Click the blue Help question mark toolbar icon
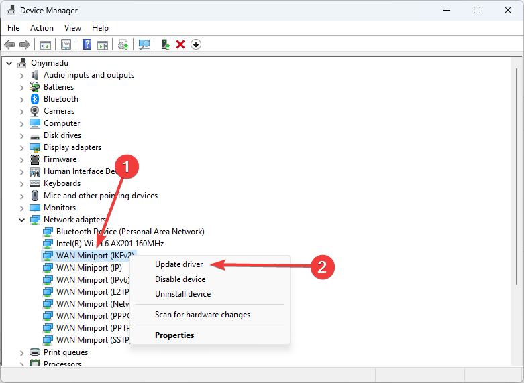 [87, 44]
